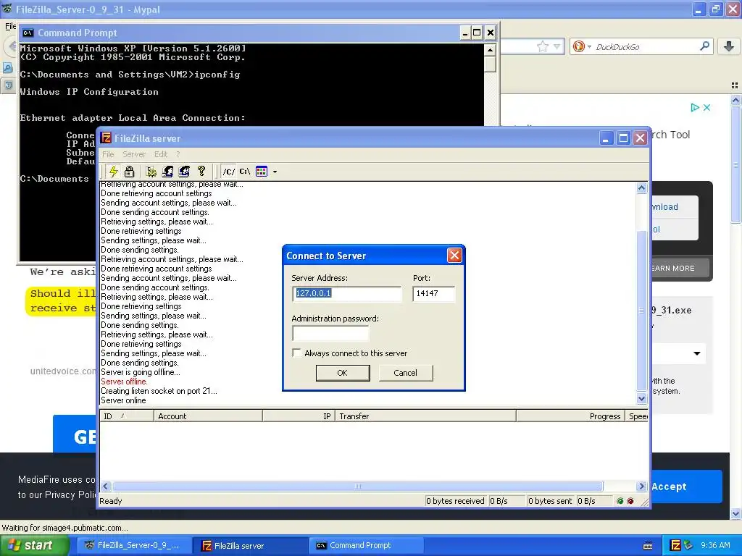This screenshot has height=556, width=742.
Task: Click the clock showing 9:36 AM
Action: coord(715,545)
